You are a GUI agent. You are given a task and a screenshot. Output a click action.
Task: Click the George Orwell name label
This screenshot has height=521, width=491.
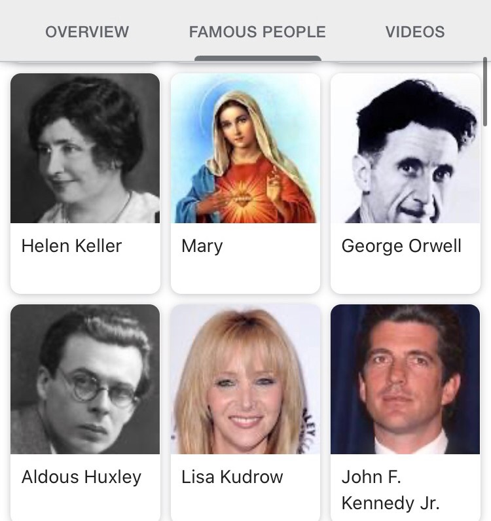pyautogui.click(x=401, y=247)
